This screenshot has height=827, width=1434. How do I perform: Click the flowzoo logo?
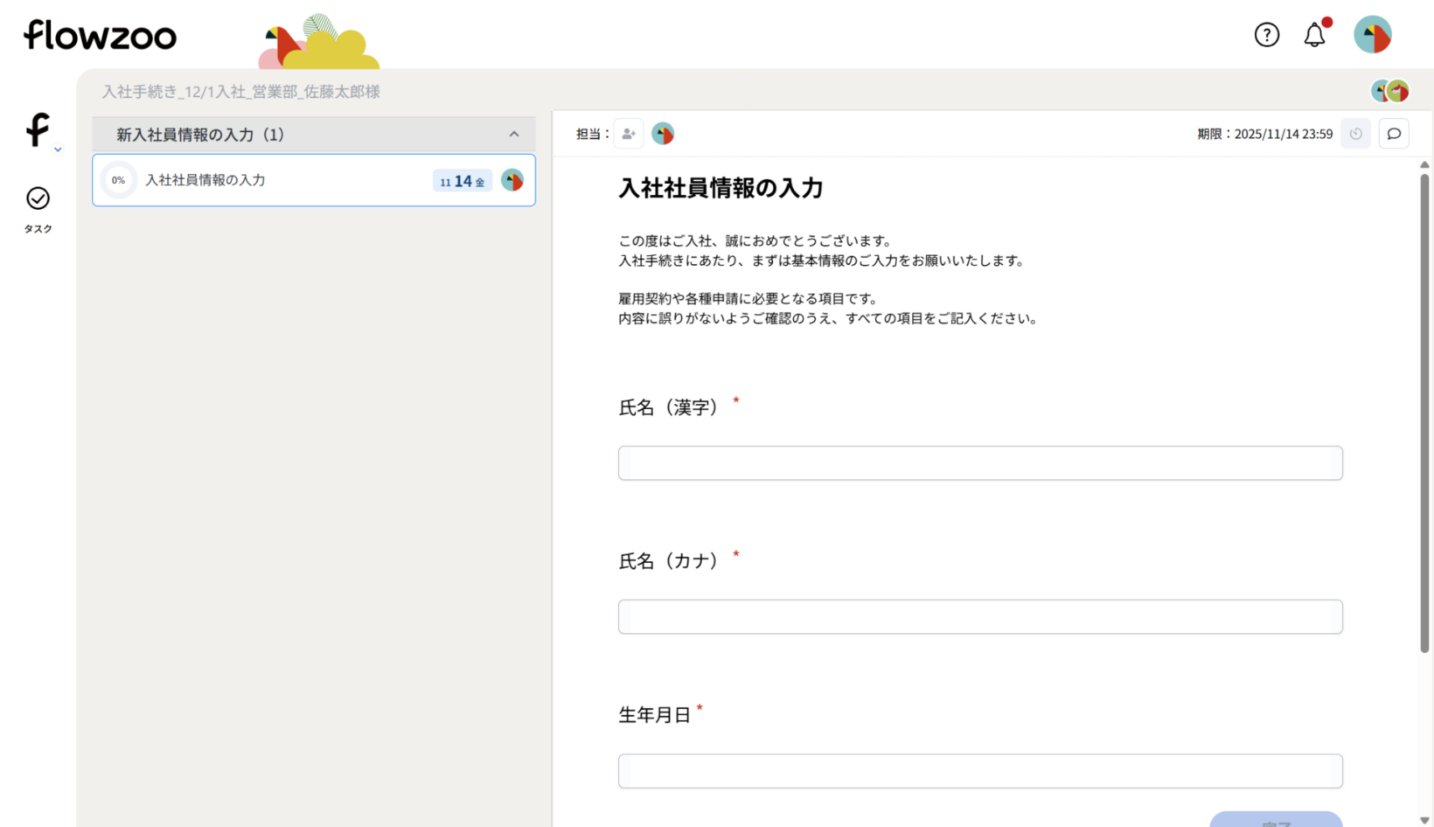tap(100, 35)
